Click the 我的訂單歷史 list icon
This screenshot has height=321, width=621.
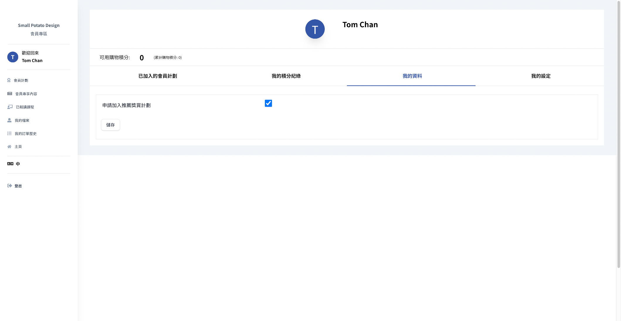pos(9,133)
